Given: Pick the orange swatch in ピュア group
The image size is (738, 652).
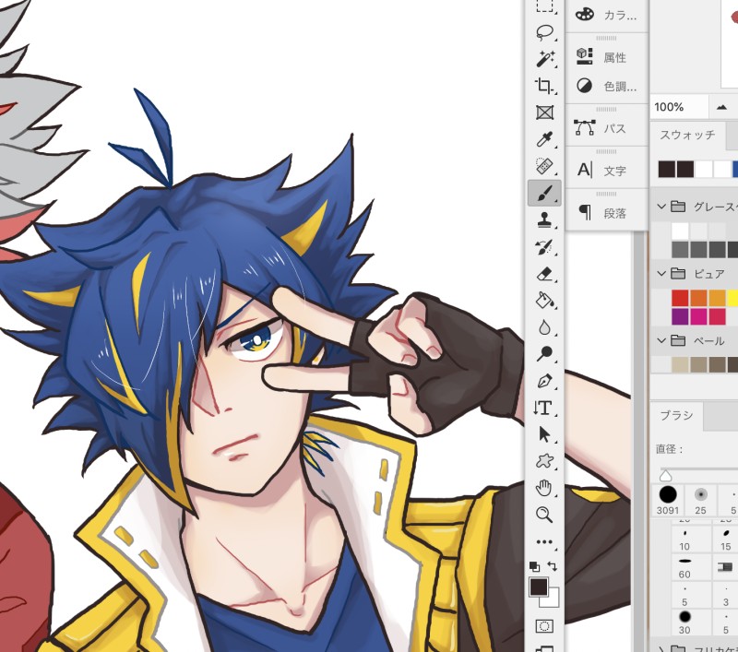Looking at the screenshot, I should 699,298.
